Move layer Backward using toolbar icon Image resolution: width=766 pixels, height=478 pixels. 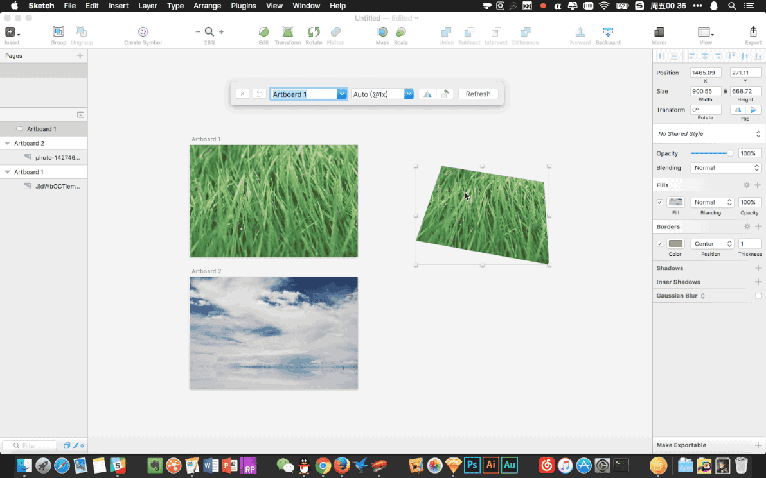(608, 32)
